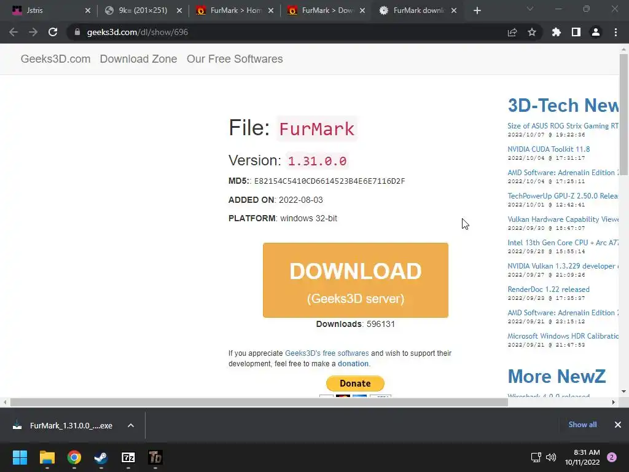This screenshot has height=472, width=629.
Task: Click the forward navigation arrow
Action: click(33, 32)
